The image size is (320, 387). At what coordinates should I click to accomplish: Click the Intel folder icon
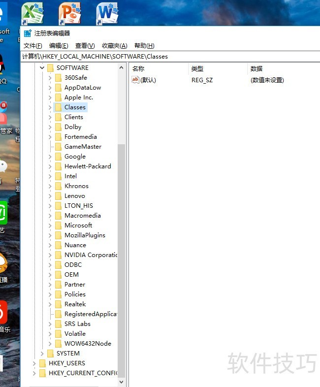click(x=58, y=176)
